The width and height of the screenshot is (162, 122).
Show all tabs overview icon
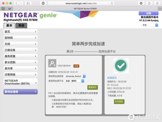tap(157, 3)
